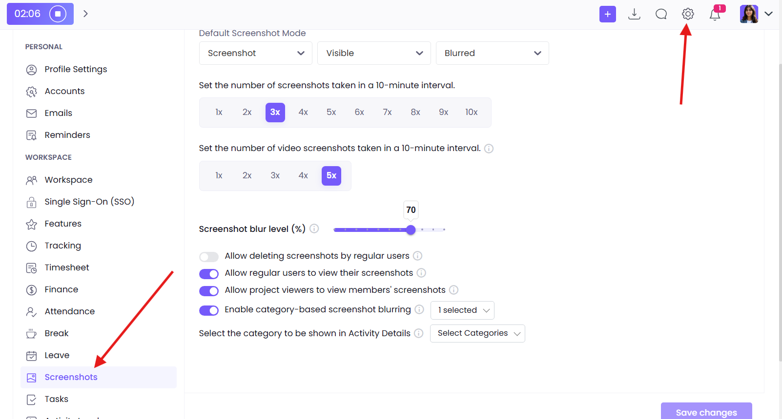Screen dimensions: 782x419
Task: Click the purple plus add button
Action: [x=607, y=14]
